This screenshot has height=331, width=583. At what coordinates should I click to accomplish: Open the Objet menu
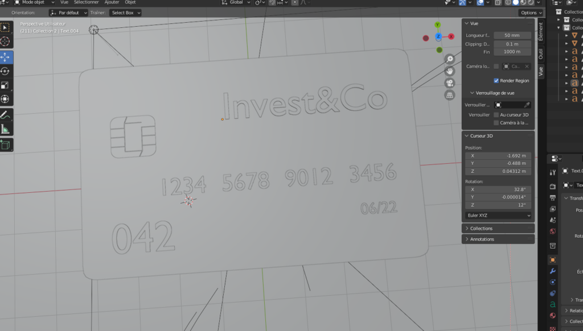130,2
